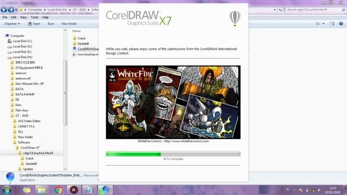Select the $RECYCLE.BIN folder in the tree
Screen dimensions: 347x195
pyautogui.click(x=25, y=62)
